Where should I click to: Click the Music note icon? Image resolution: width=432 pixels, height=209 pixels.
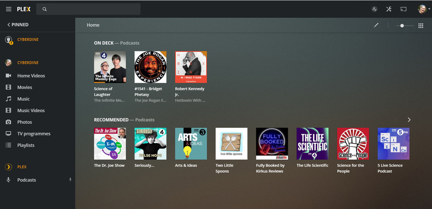(x=8, y=99)
